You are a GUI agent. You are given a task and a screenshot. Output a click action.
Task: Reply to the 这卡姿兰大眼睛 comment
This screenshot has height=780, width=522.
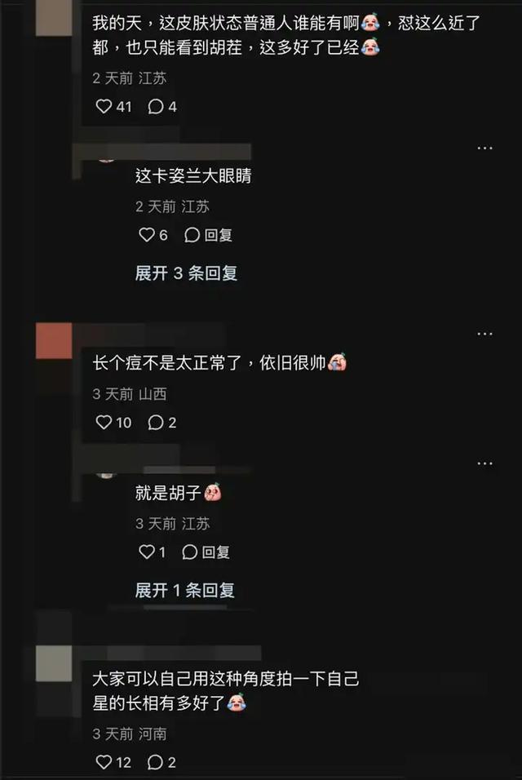coord(208,235)
